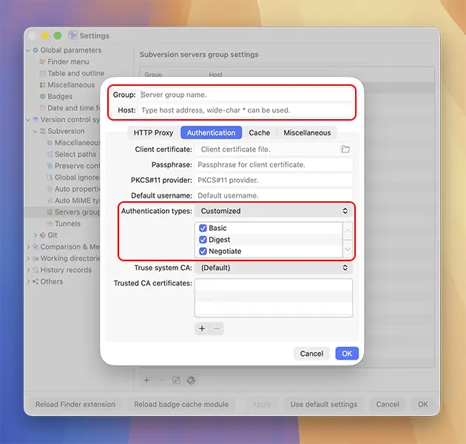Switch to the HTTP Proxy tab
The height and width of the screenshot is (444, 466).
point(153,132)
